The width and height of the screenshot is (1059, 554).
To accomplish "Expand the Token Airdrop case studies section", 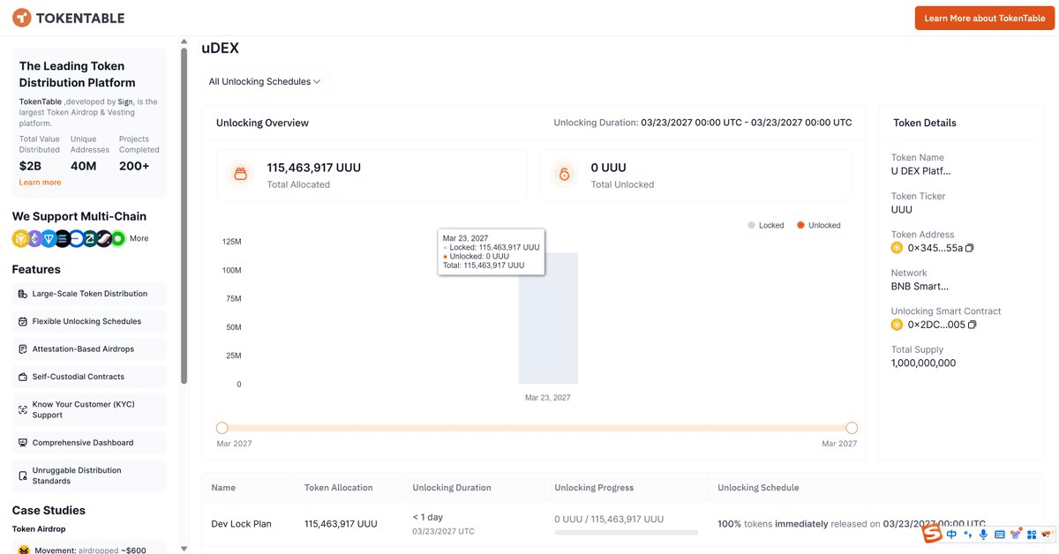I will [x=39, y=528].
